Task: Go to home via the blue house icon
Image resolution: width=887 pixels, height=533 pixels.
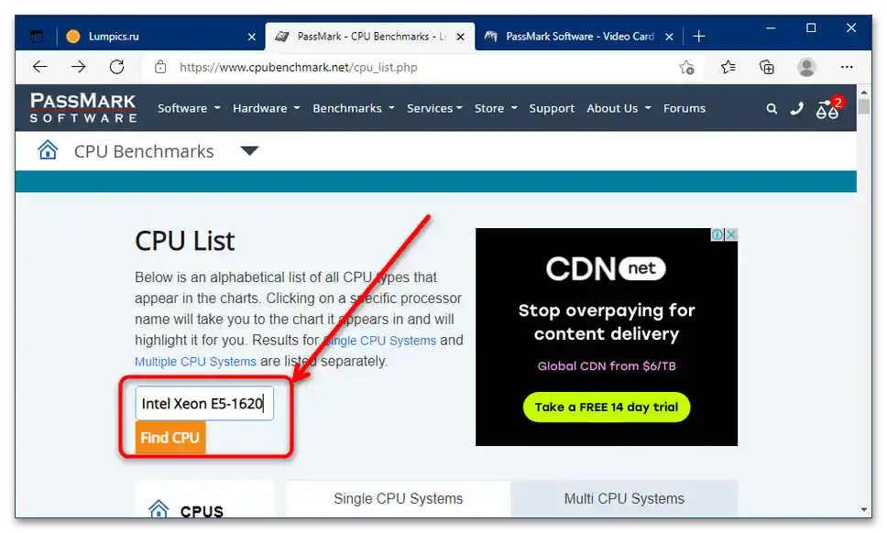Action: pyautogui.click(x=48, y=150)
